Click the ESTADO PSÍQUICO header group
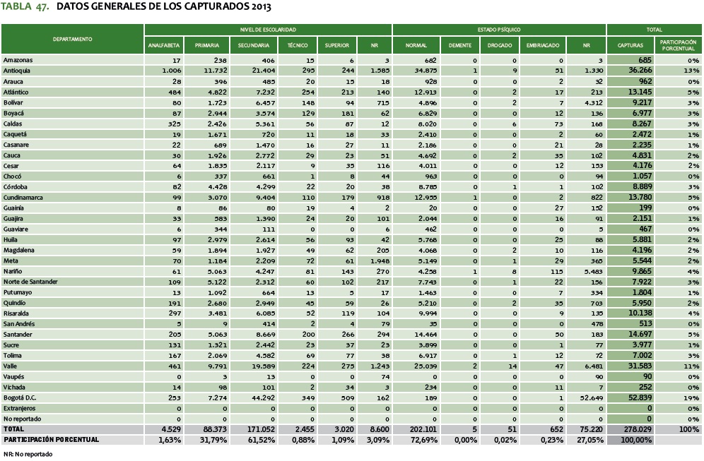Image resolution: width=704 pixels, height=461 pixels. pos(498,30)
